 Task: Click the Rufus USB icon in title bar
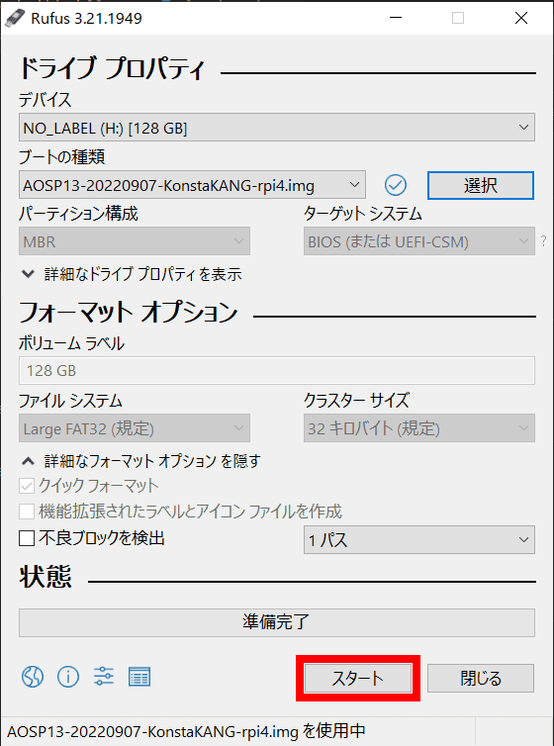15,18
